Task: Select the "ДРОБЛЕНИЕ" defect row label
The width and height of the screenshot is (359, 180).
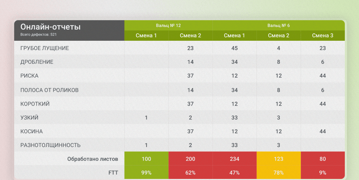Action: point(37,62)
